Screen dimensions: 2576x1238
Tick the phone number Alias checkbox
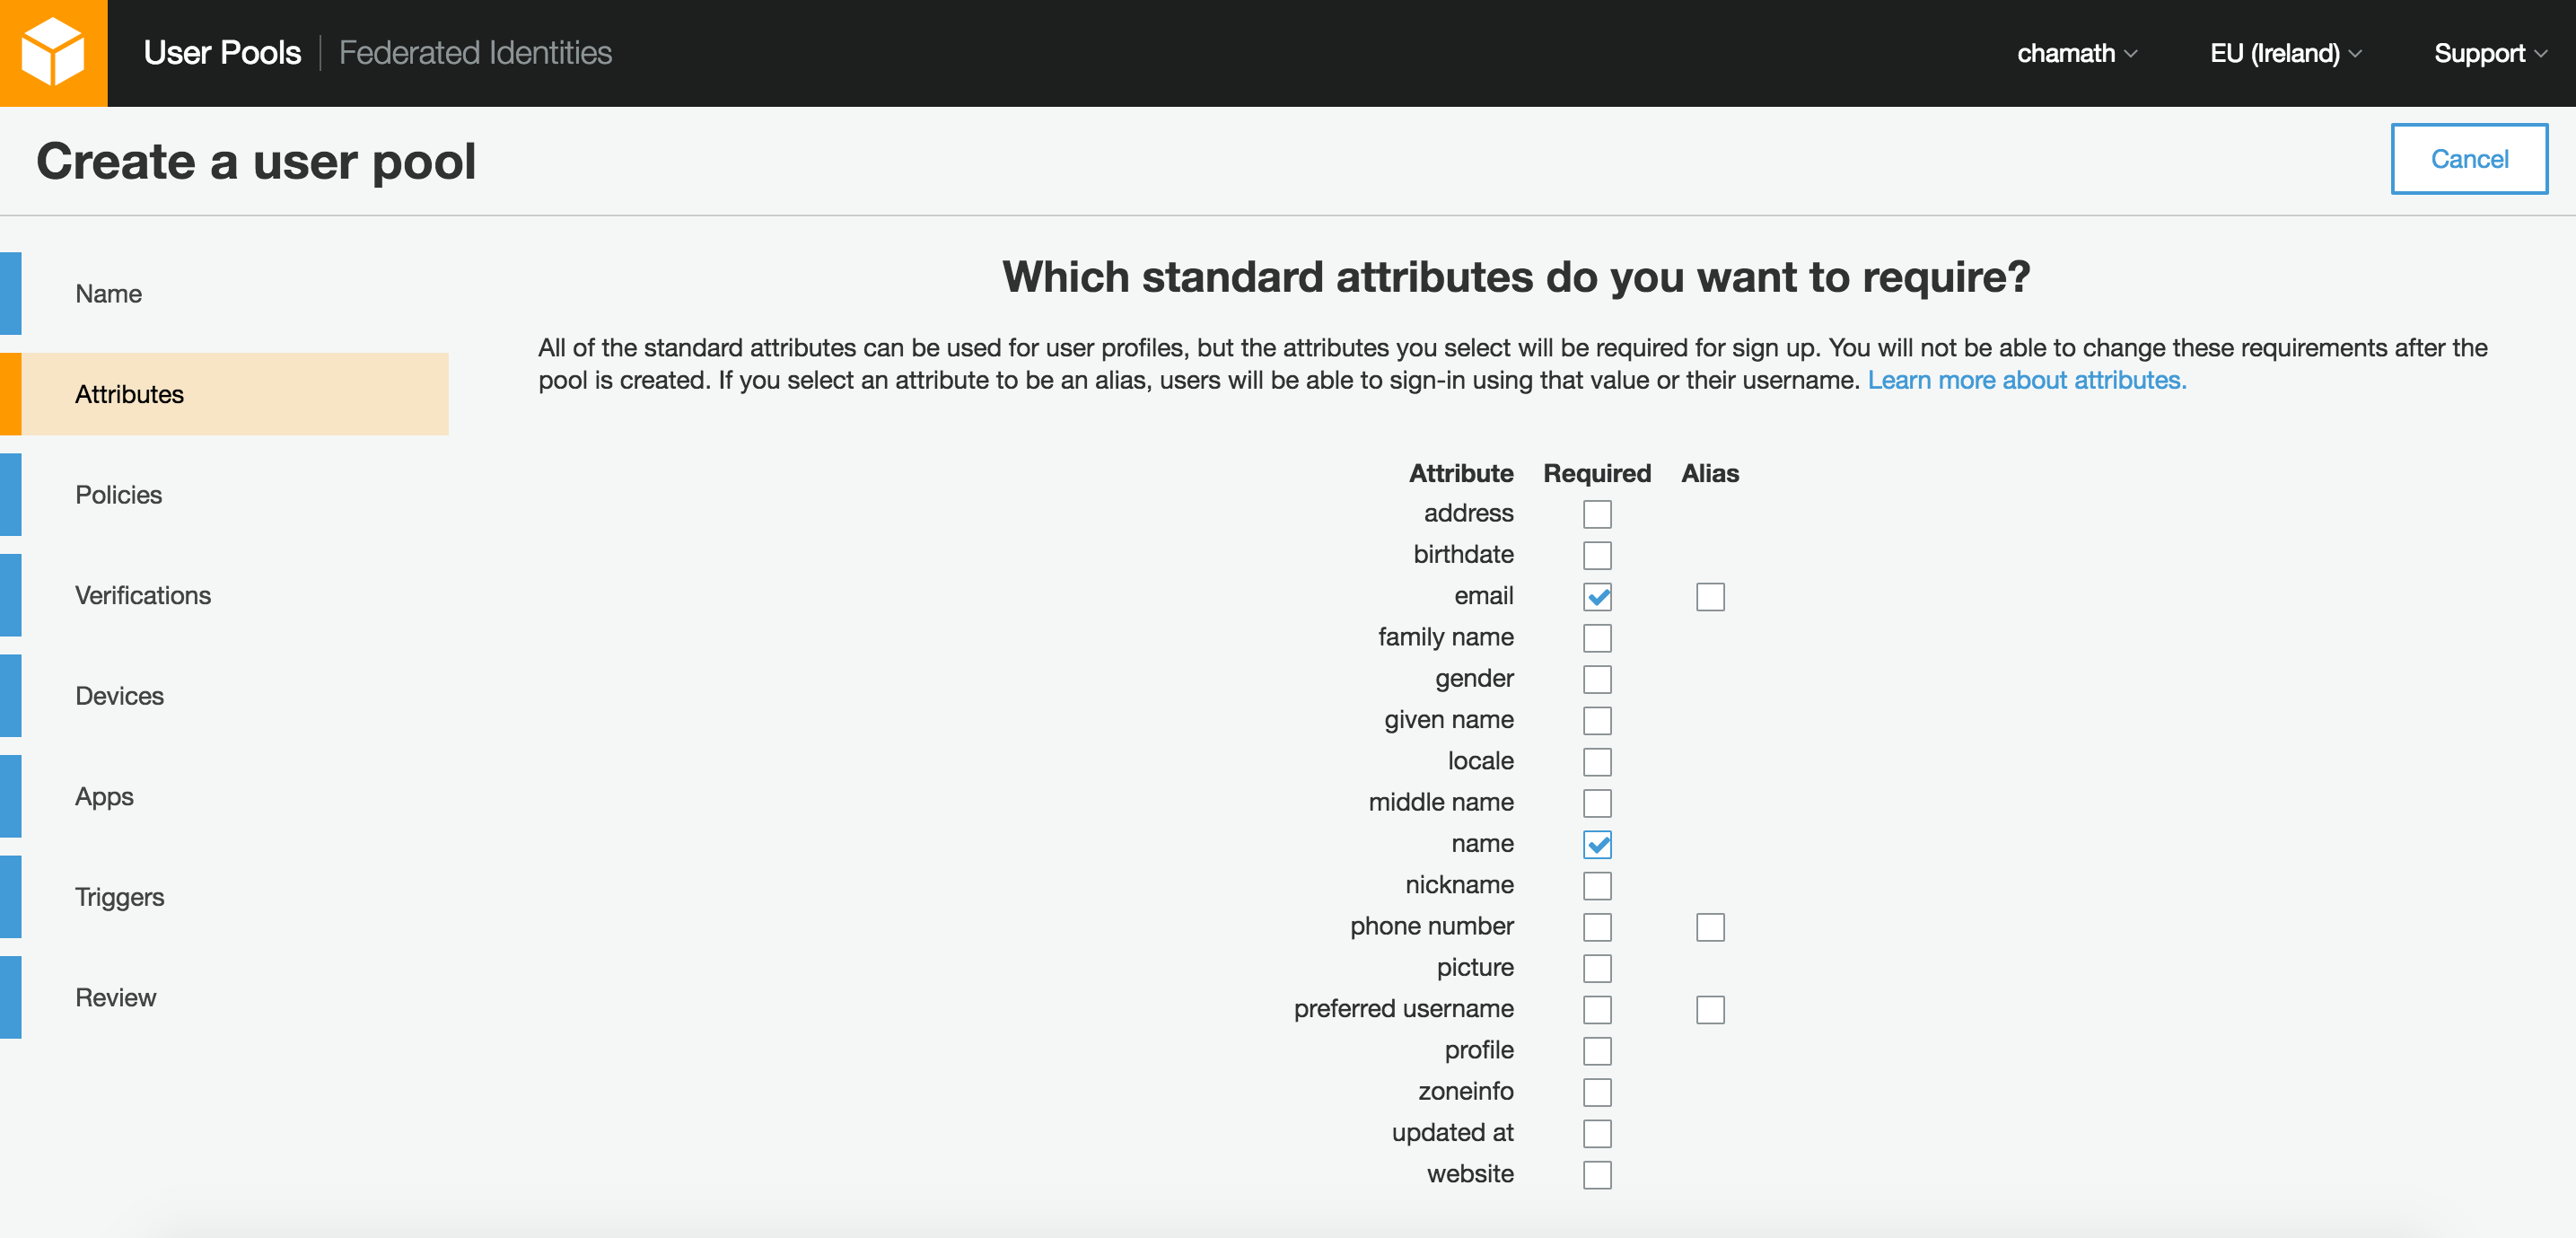1709,927
